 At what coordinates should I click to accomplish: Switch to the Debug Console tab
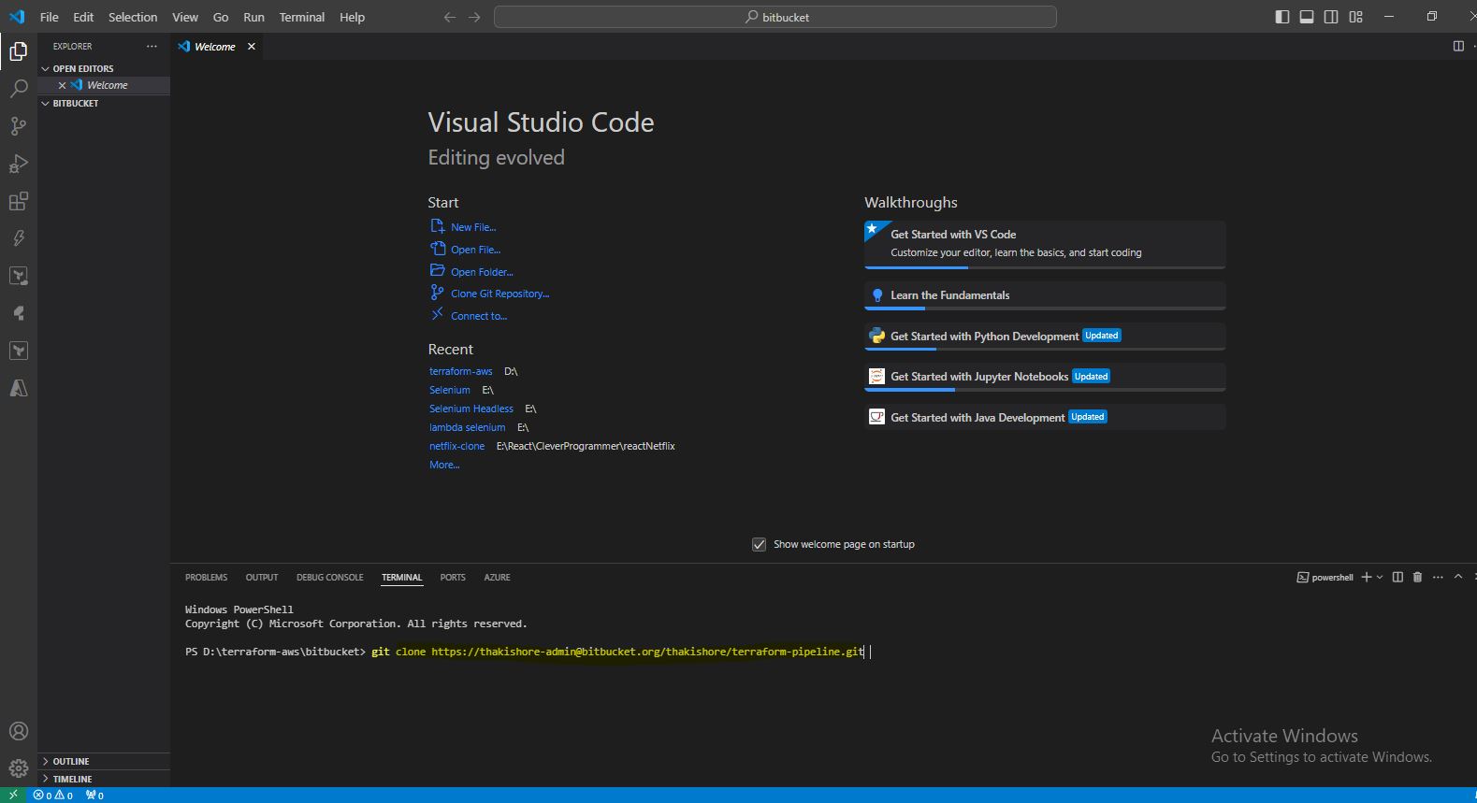coord(329,577)
